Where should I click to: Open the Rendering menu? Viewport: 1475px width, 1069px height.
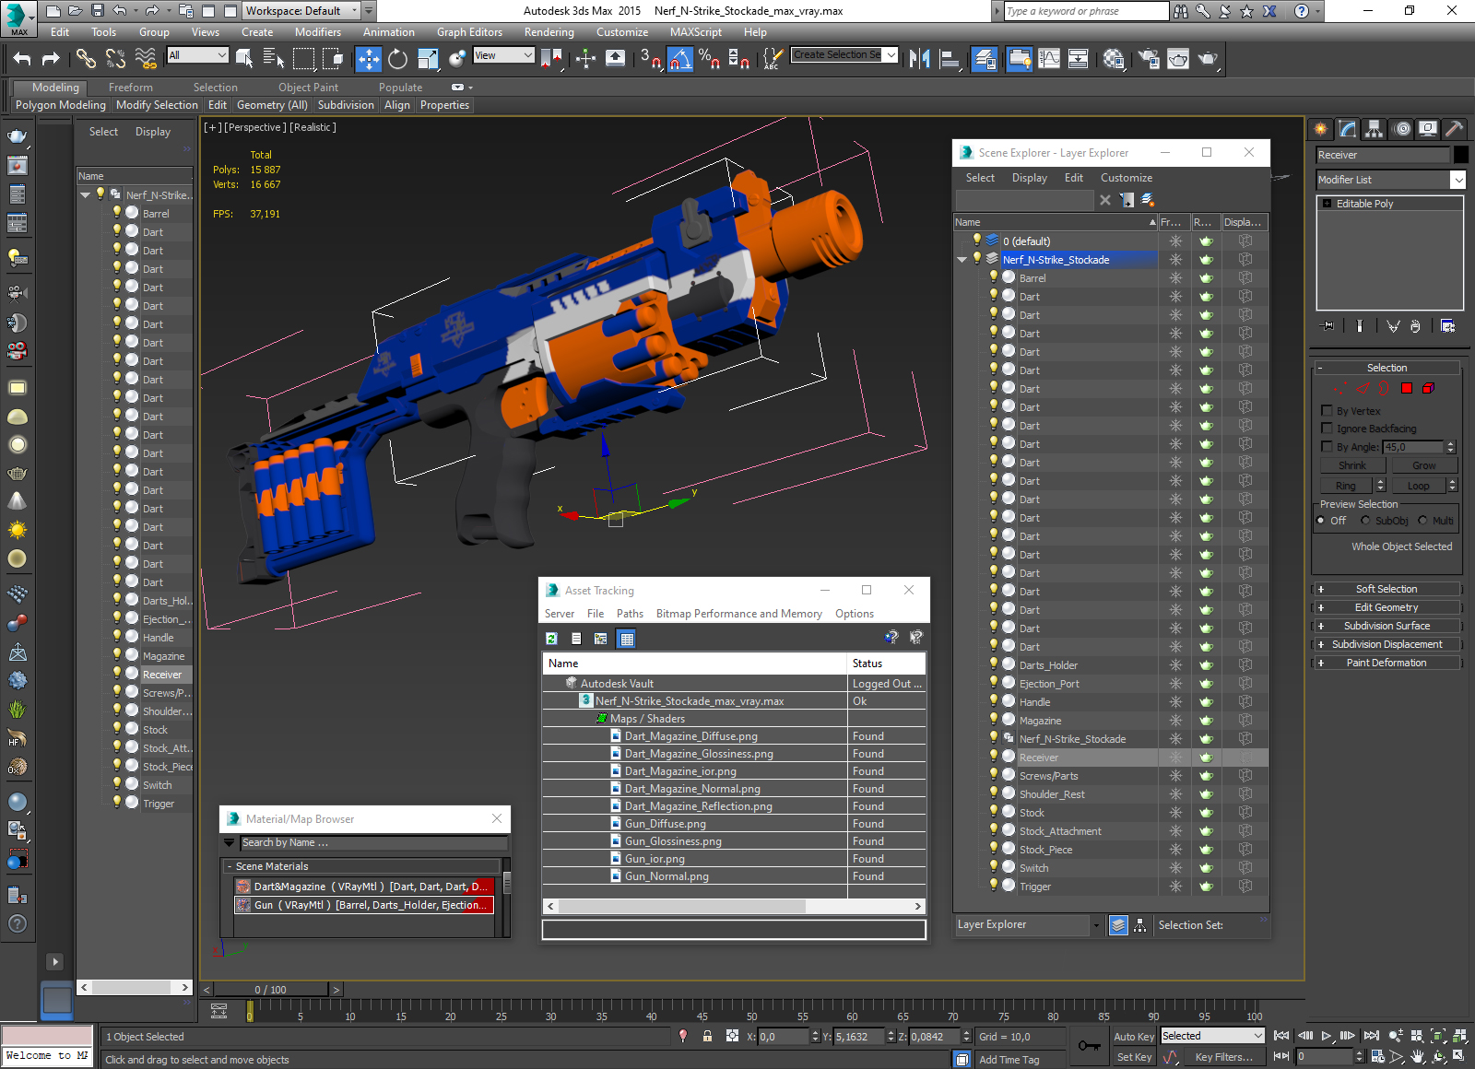tap(549, 32)
